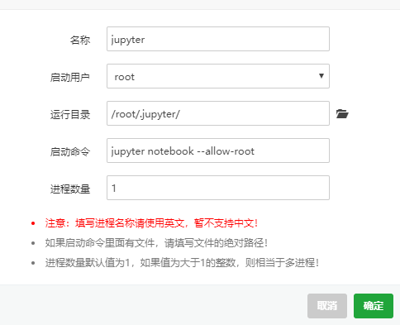400x325 pixels.
Task: Click the red 注意 warning text line
Action: 151,223
